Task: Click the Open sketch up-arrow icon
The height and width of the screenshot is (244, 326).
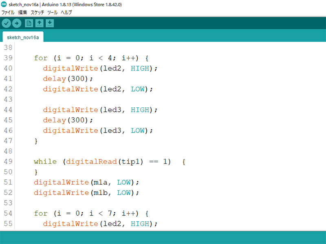Action: coord(40,23)
